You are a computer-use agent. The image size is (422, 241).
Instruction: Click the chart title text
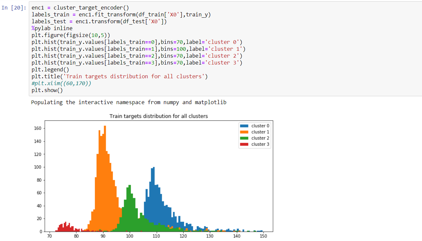point(159,116)
